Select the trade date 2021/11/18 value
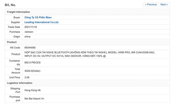175x106 pixels. point(31,27)
